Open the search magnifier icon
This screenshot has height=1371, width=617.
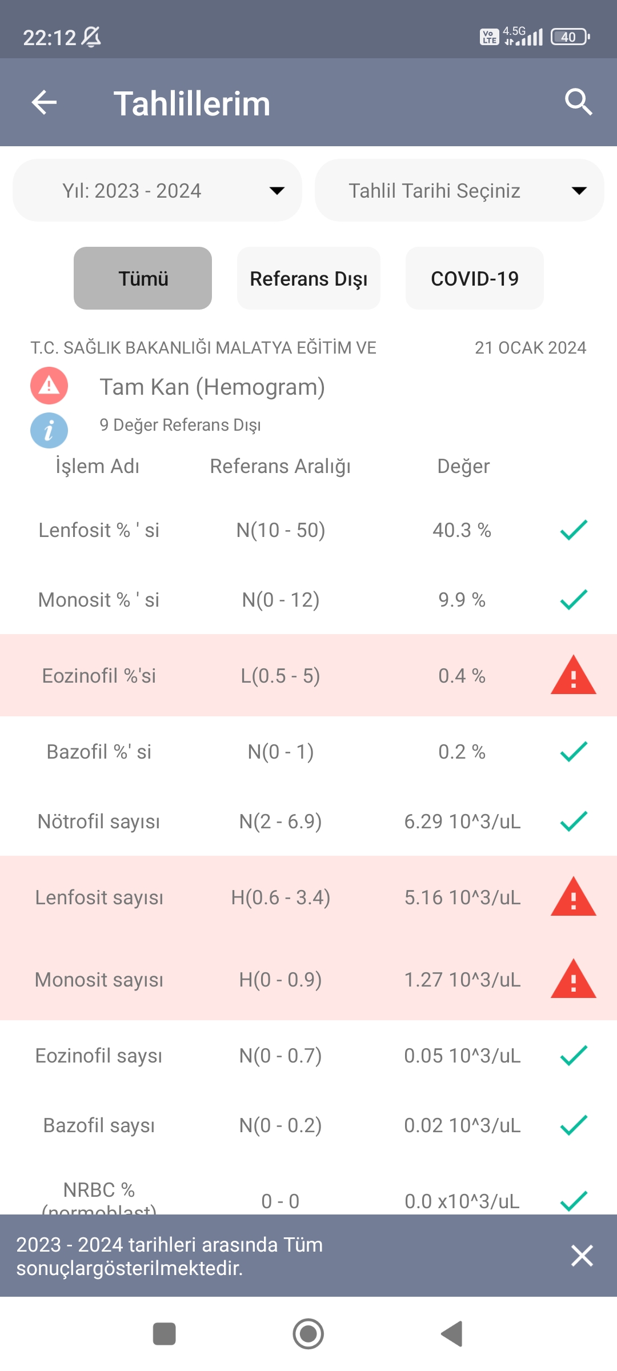578,103
